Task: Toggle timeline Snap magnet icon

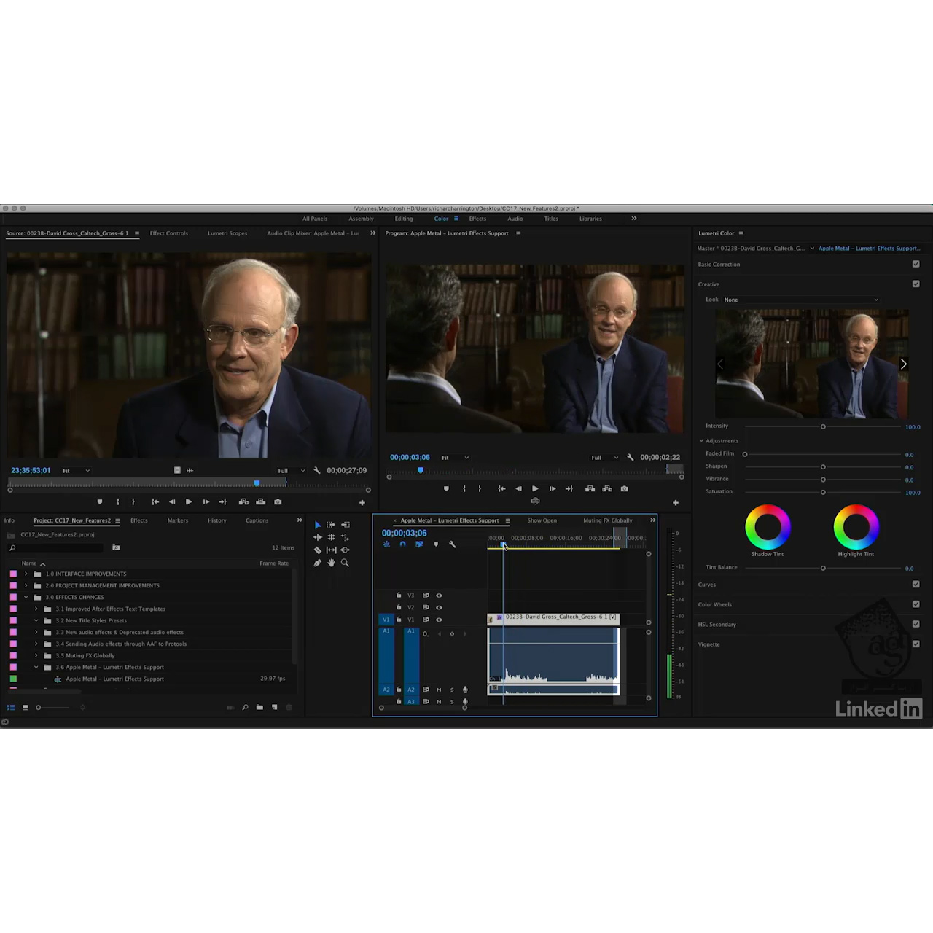Action: pos(402,544)
